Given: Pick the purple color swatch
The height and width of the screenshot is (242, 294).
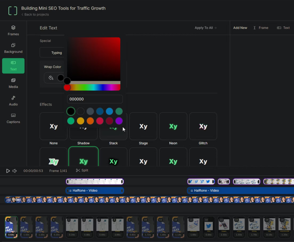Looking at the screenshot, I should click(x=119, y=121).
